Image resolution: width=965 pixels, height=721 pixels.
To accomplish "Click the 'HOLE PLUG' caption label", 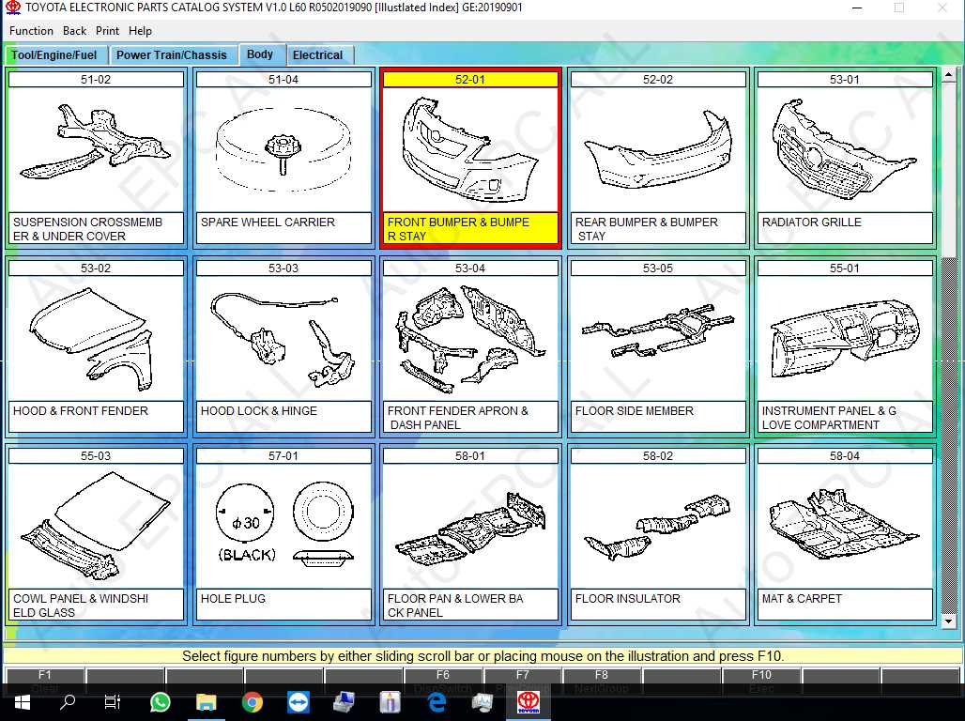I will click(283, 606).
